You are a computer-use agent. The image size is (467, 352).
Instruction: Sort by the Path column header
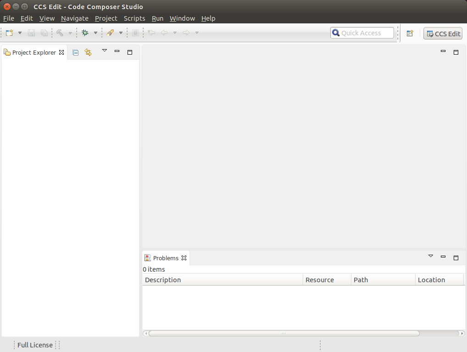384,280
